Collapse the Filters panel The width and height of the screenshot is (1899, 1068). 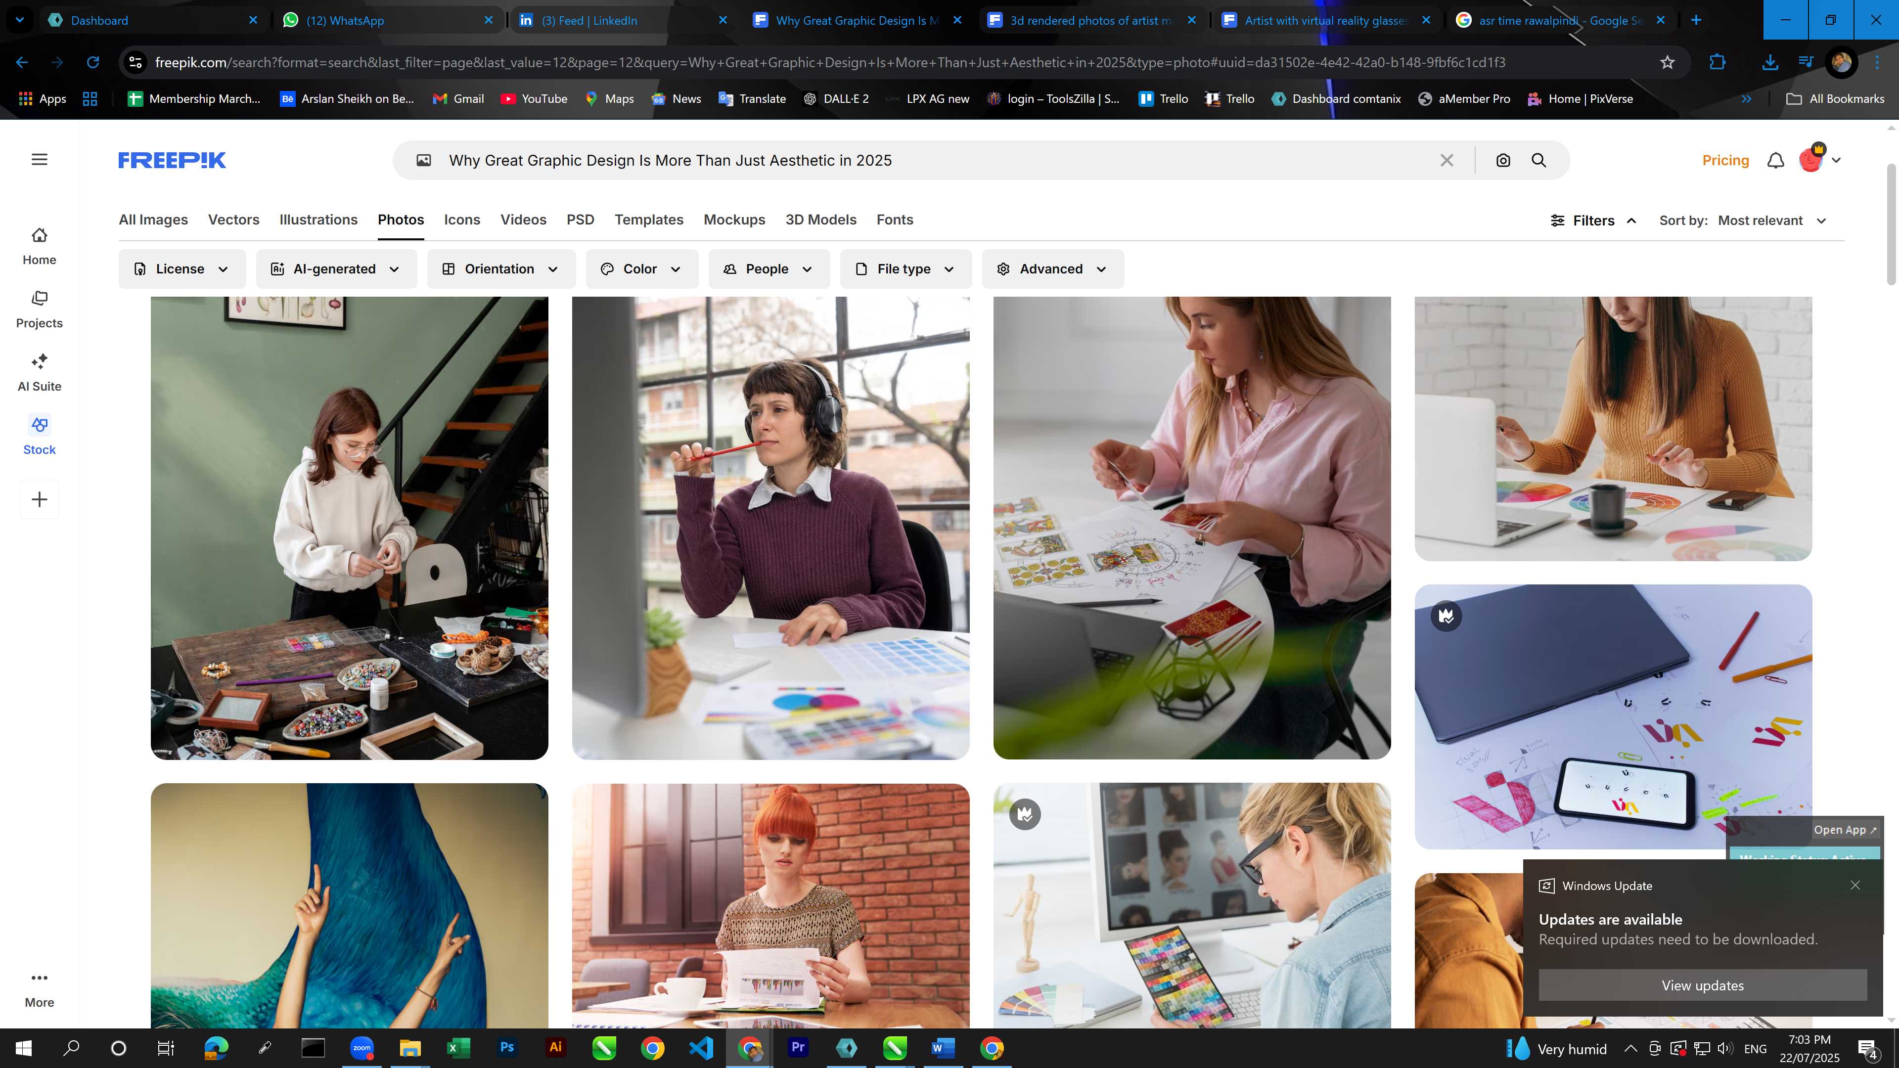click(x=1594, y=221)
